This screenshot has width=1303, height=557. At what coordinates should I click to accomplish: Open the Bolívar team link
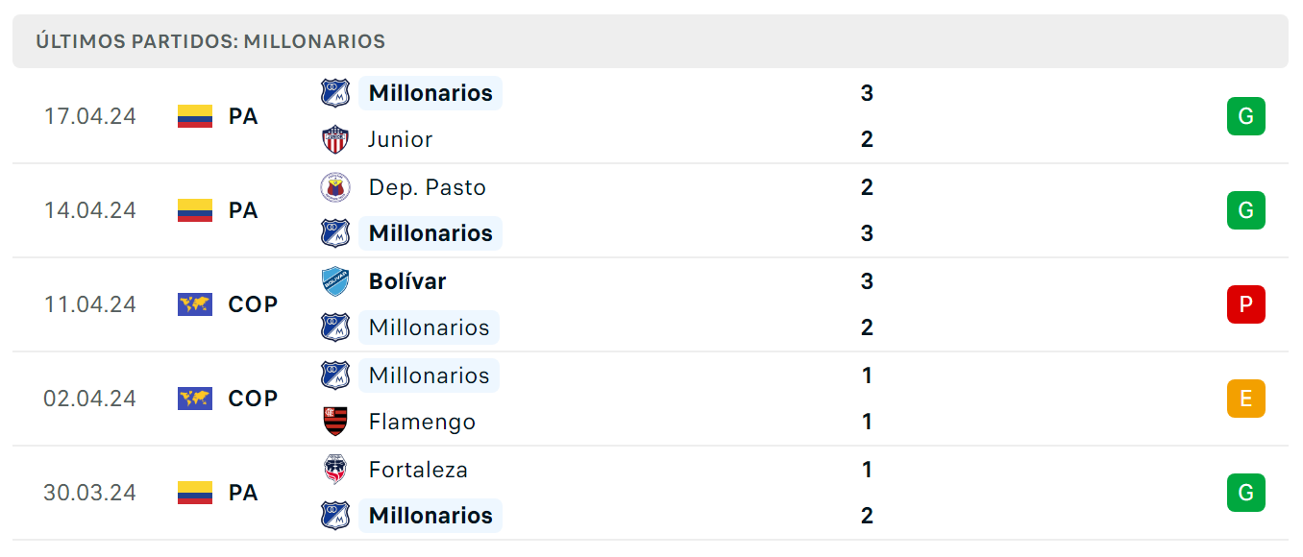pyautogui.click(x=407, y=281)
